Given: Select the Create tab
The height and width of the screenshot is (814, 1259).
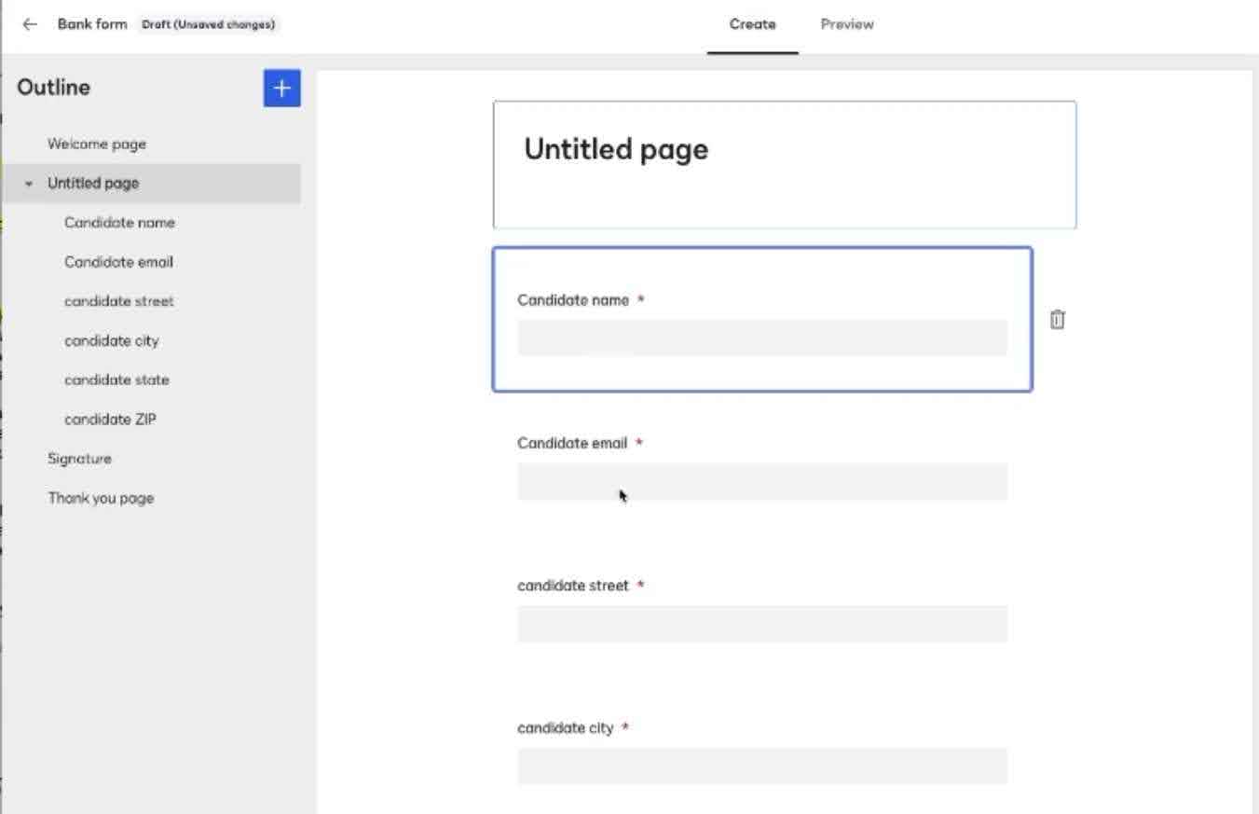Looking at the screenshot, I should point(752,25).
